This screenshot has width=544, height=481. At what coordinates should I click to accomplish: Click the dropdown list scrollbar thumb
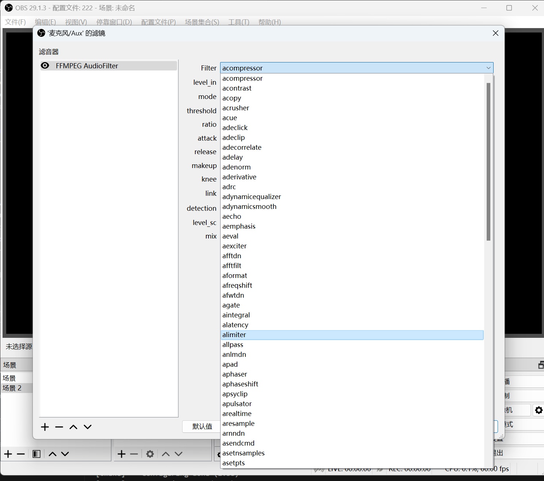point(488,162)
